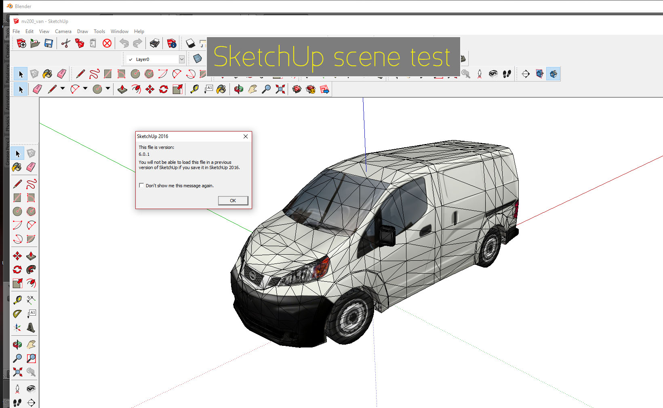Switch to Physics tab in Blender window
The image size is (663, 408).
coord(7,124)
